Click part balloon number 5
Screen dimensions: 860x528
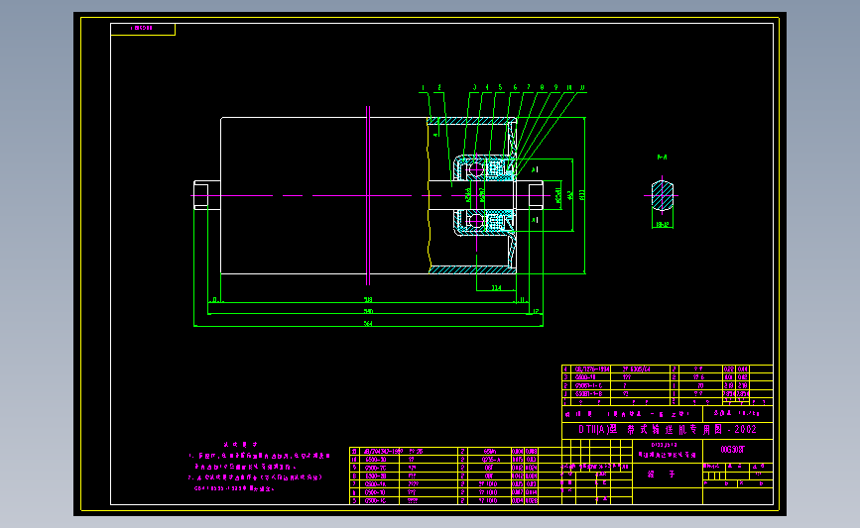[500, 87]
